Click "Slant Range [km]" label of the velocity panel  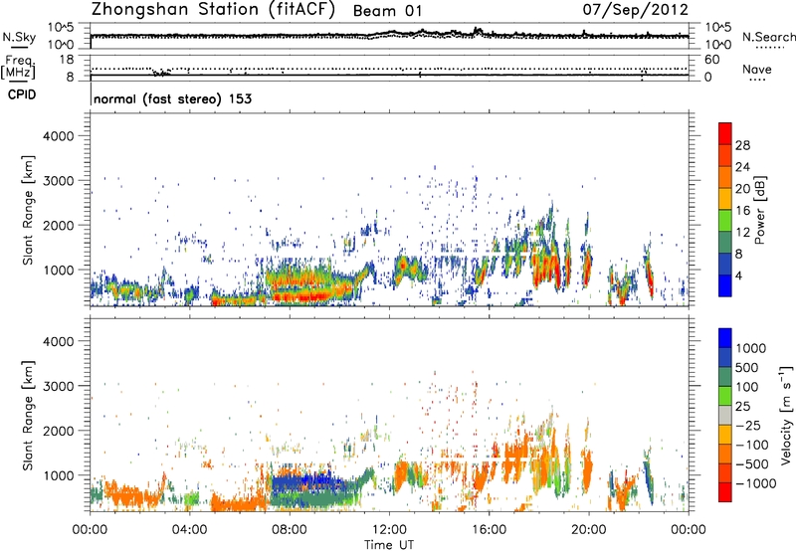click(28, 416)
